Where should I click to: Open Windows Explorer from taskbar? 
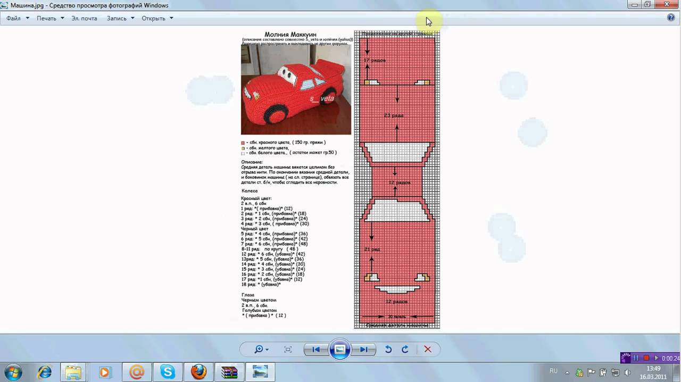pyautogui.click(x=73, y=371)
